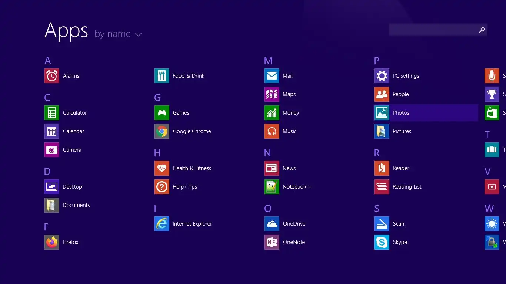Click the "Photos" highlighted app entry
The height and width of the screenshot is (284, 506).
426,113
